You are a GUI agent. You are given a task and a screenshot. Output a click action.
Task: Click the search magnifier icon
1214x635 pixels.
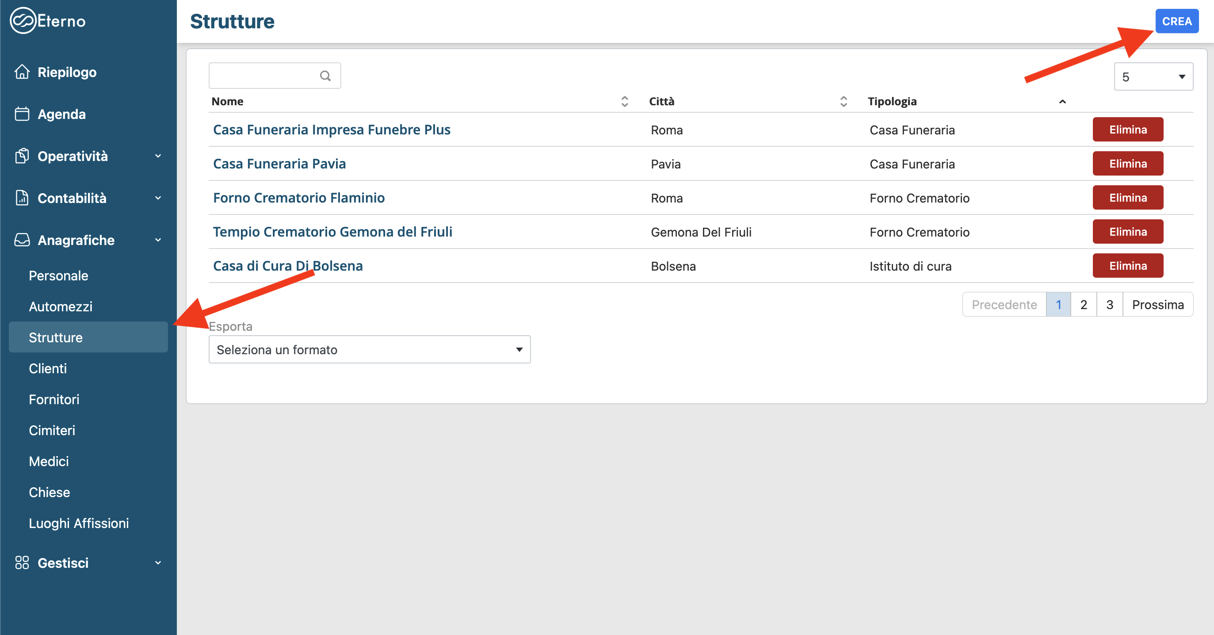(325, 76)
